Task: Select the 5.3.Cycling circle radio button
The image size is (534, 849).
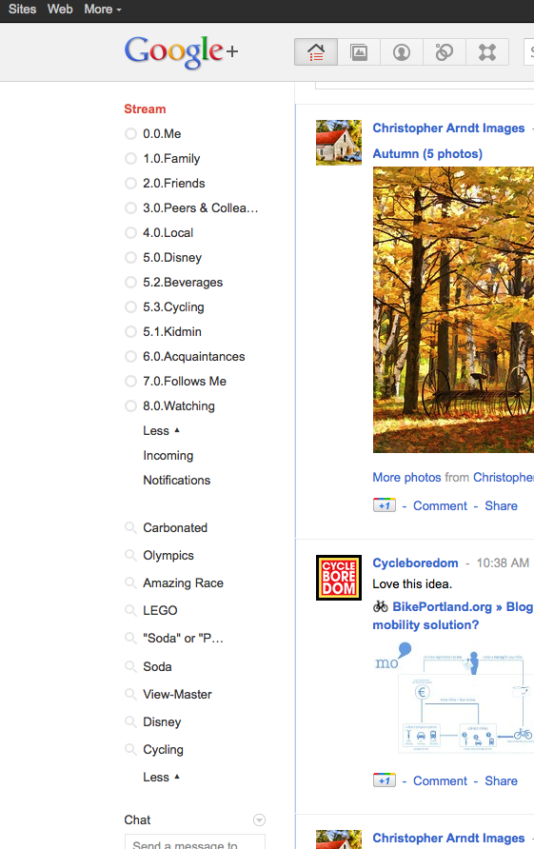Action: pos(130,307)
